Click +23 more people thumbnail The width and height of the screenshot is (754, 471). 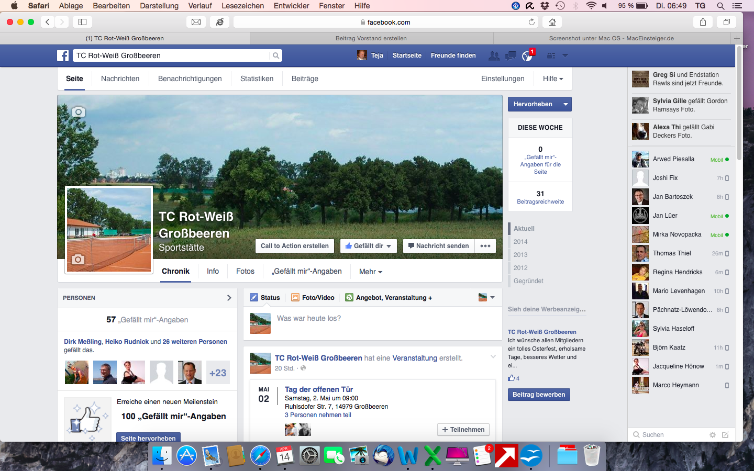point(218,373)
